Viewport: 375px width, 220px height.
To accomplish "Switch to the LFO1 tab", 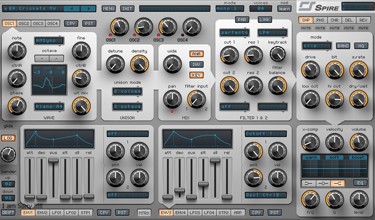I will point(57,212).
